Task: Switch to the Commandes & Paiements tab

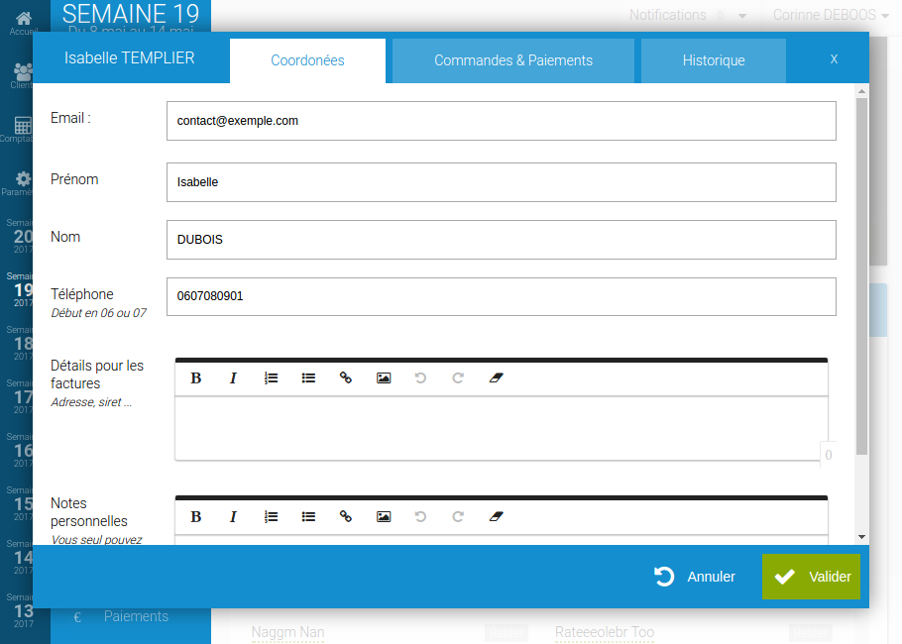Action: (x=512, y=60)
